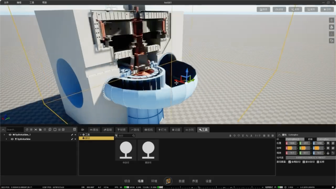Open the 文件 menu
The width and height of the screenshot is (336, 189).
[x=6, y=2]
